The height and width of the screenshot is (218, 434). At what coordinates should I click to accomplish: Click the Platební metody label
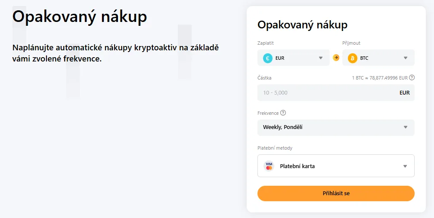point(275,148)
